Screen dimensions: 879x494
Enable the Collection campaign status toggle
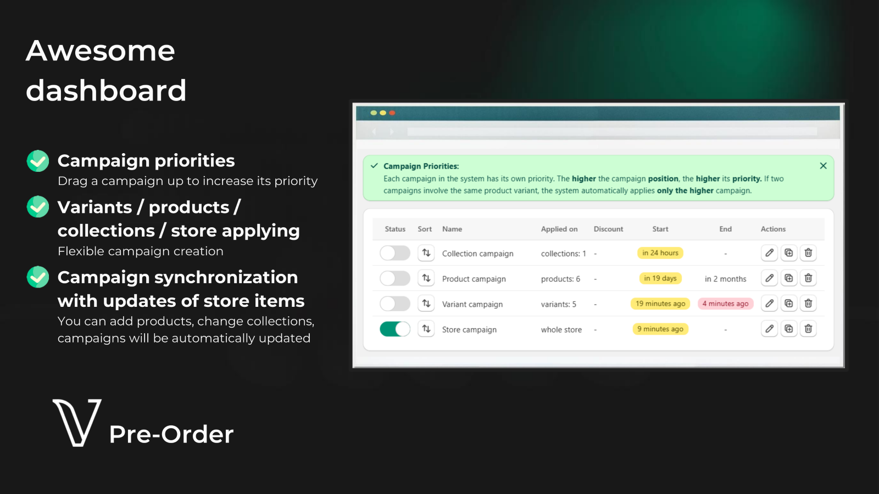pyautogui.click(x=395, y=253)
